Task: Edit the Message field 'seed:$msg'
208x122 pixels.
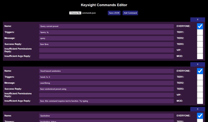Action: point(106,83)
